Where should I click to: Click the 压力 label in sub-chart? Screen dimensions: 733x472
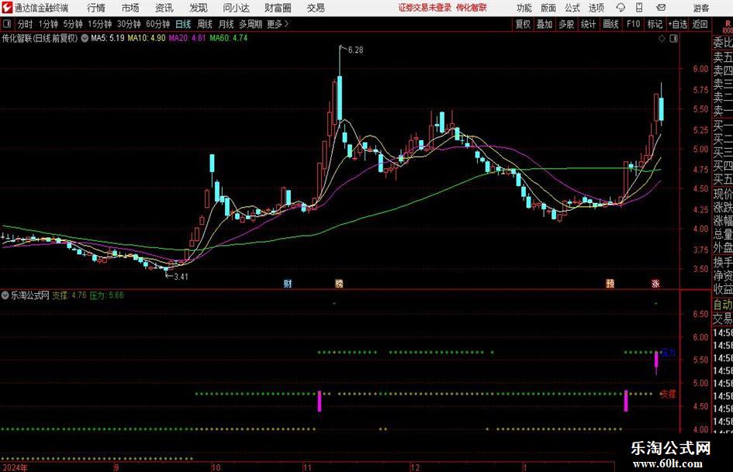[x=668, y=353]
